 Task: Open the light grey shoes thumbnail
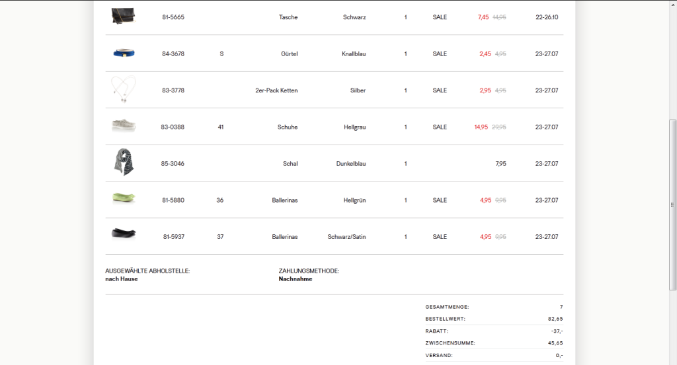[124, 125]
